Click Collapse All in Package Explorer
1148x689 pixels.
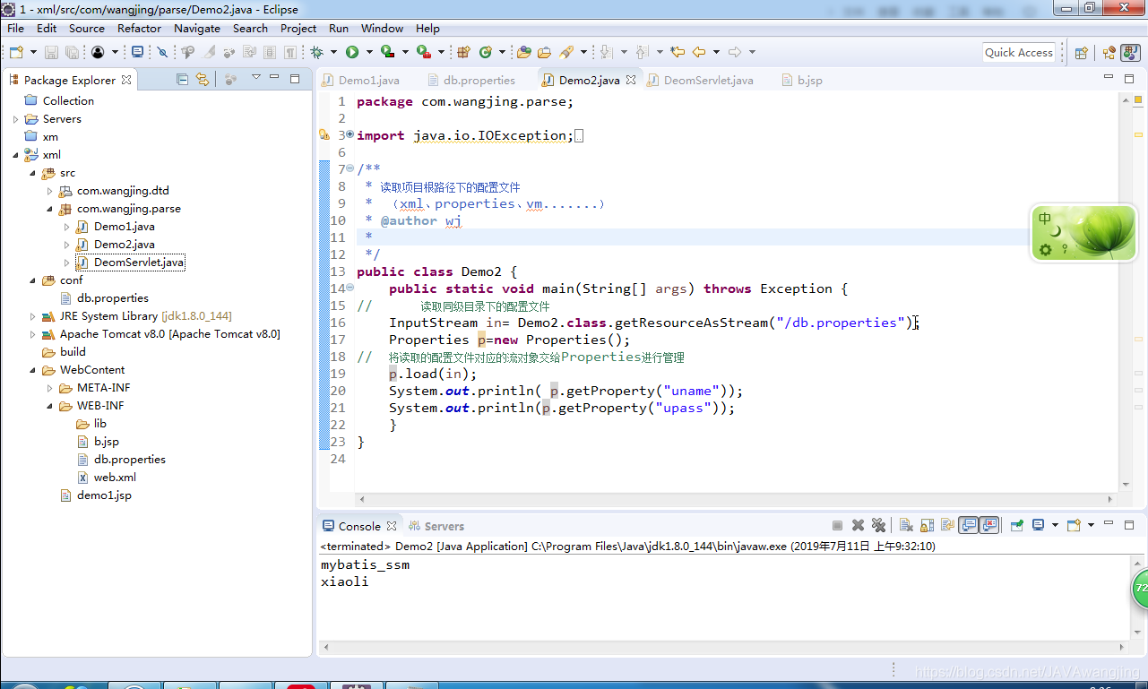[x=183, y=79]
